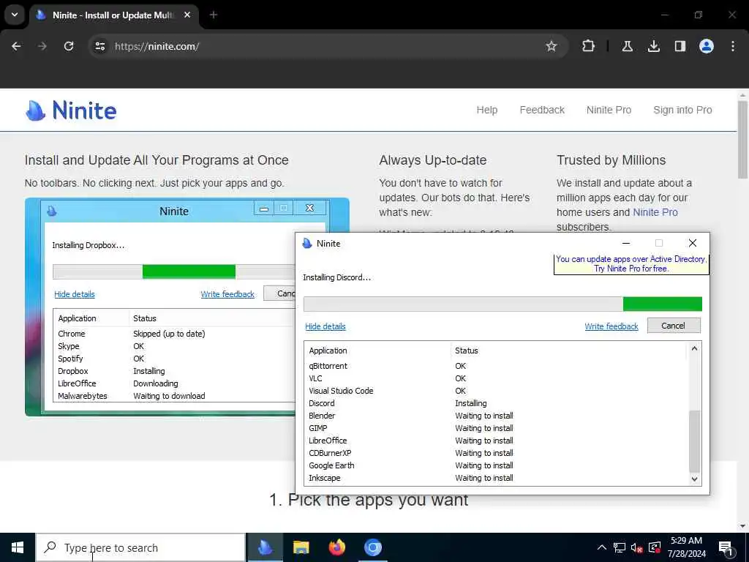Open the Help page link

click(x=486, y=110)
